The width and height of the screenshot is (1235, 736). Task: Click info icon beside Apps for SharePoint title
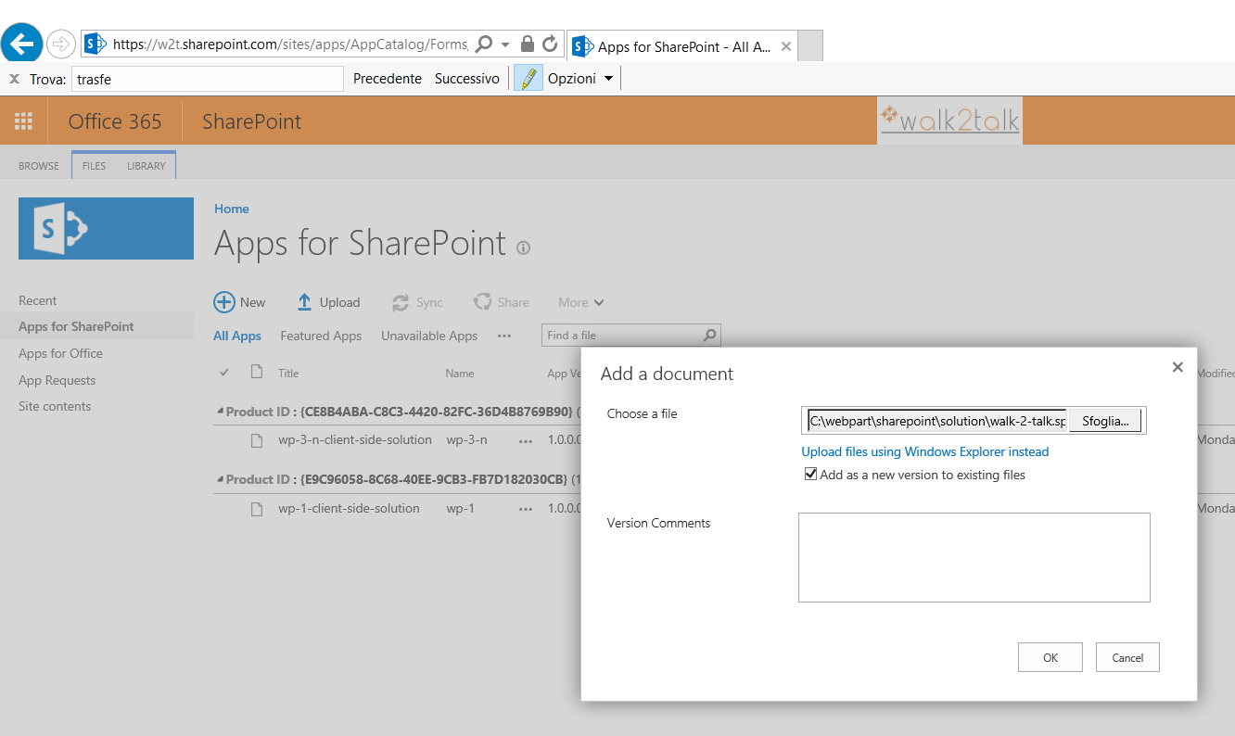[523, 247]
